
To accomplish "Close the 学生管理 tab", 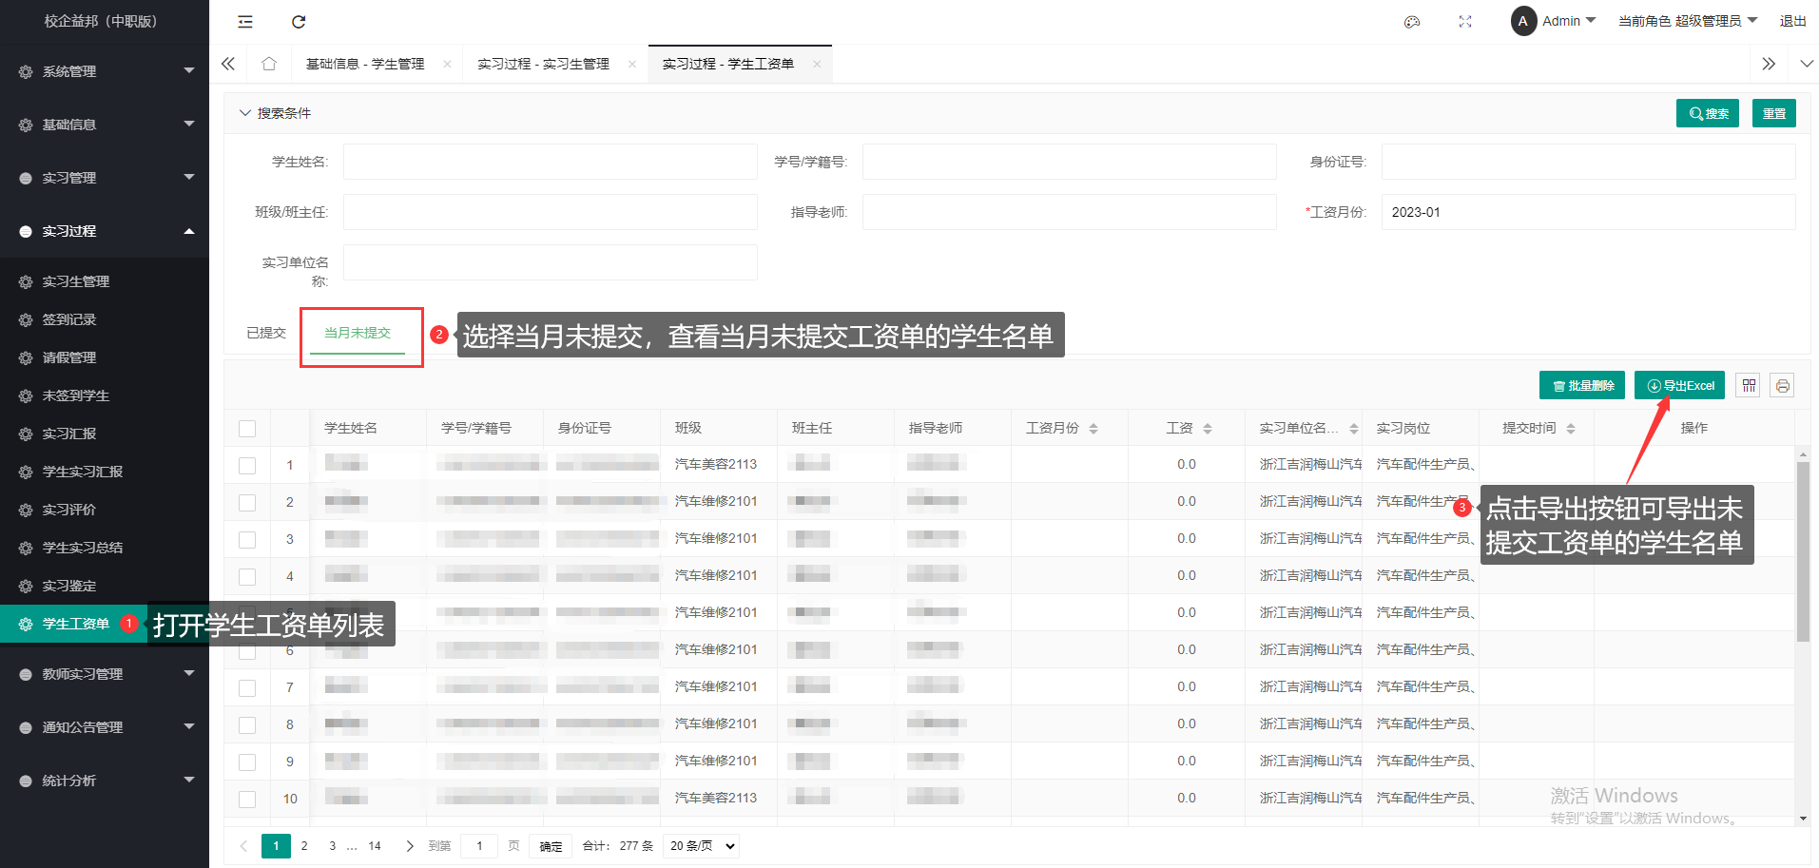I will (447, 65).
